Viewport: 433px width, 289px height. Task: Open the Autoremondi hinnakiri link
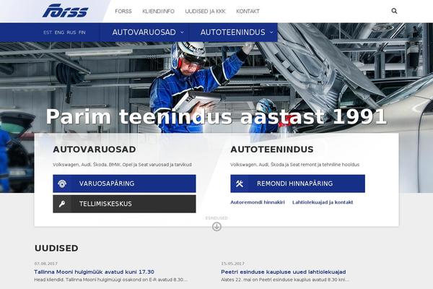point(258,202)
